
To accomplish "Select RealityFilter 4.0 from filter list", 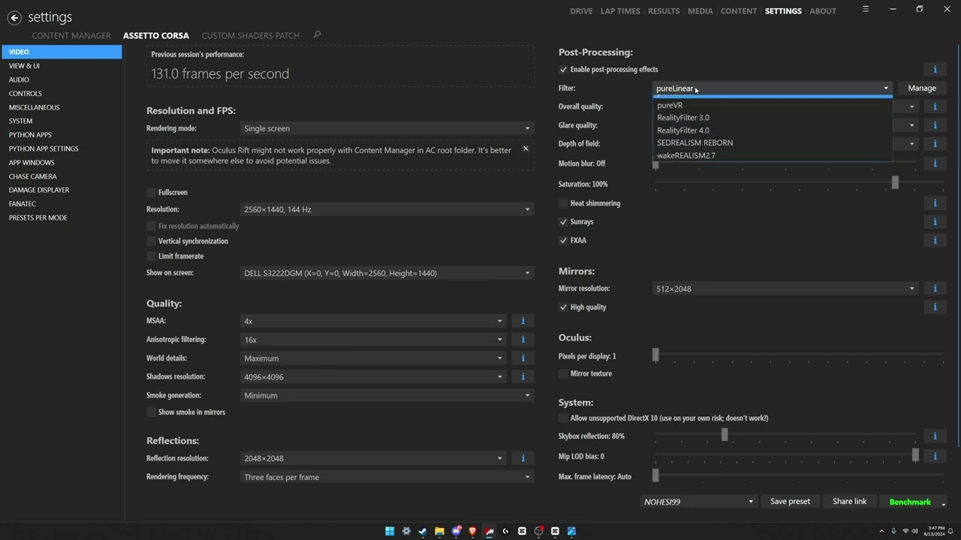I will click(773, 130).
